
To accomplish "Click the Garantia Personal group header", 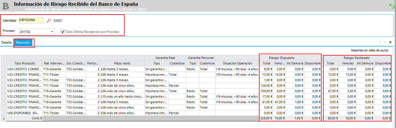I will [x=201, y=58].
